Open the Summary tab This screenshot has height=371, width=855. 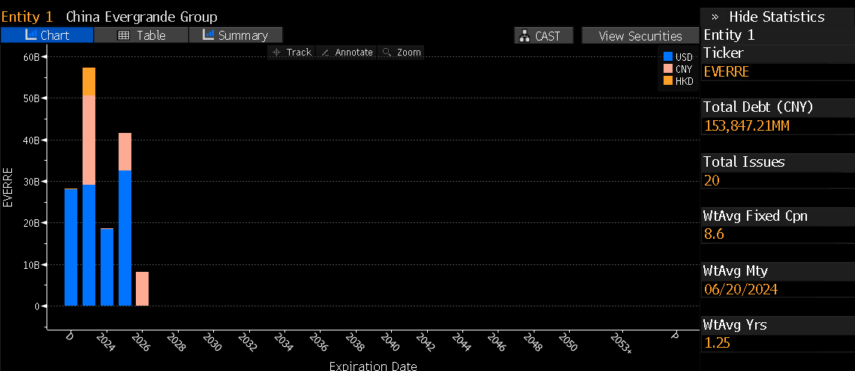pos(236,35)
